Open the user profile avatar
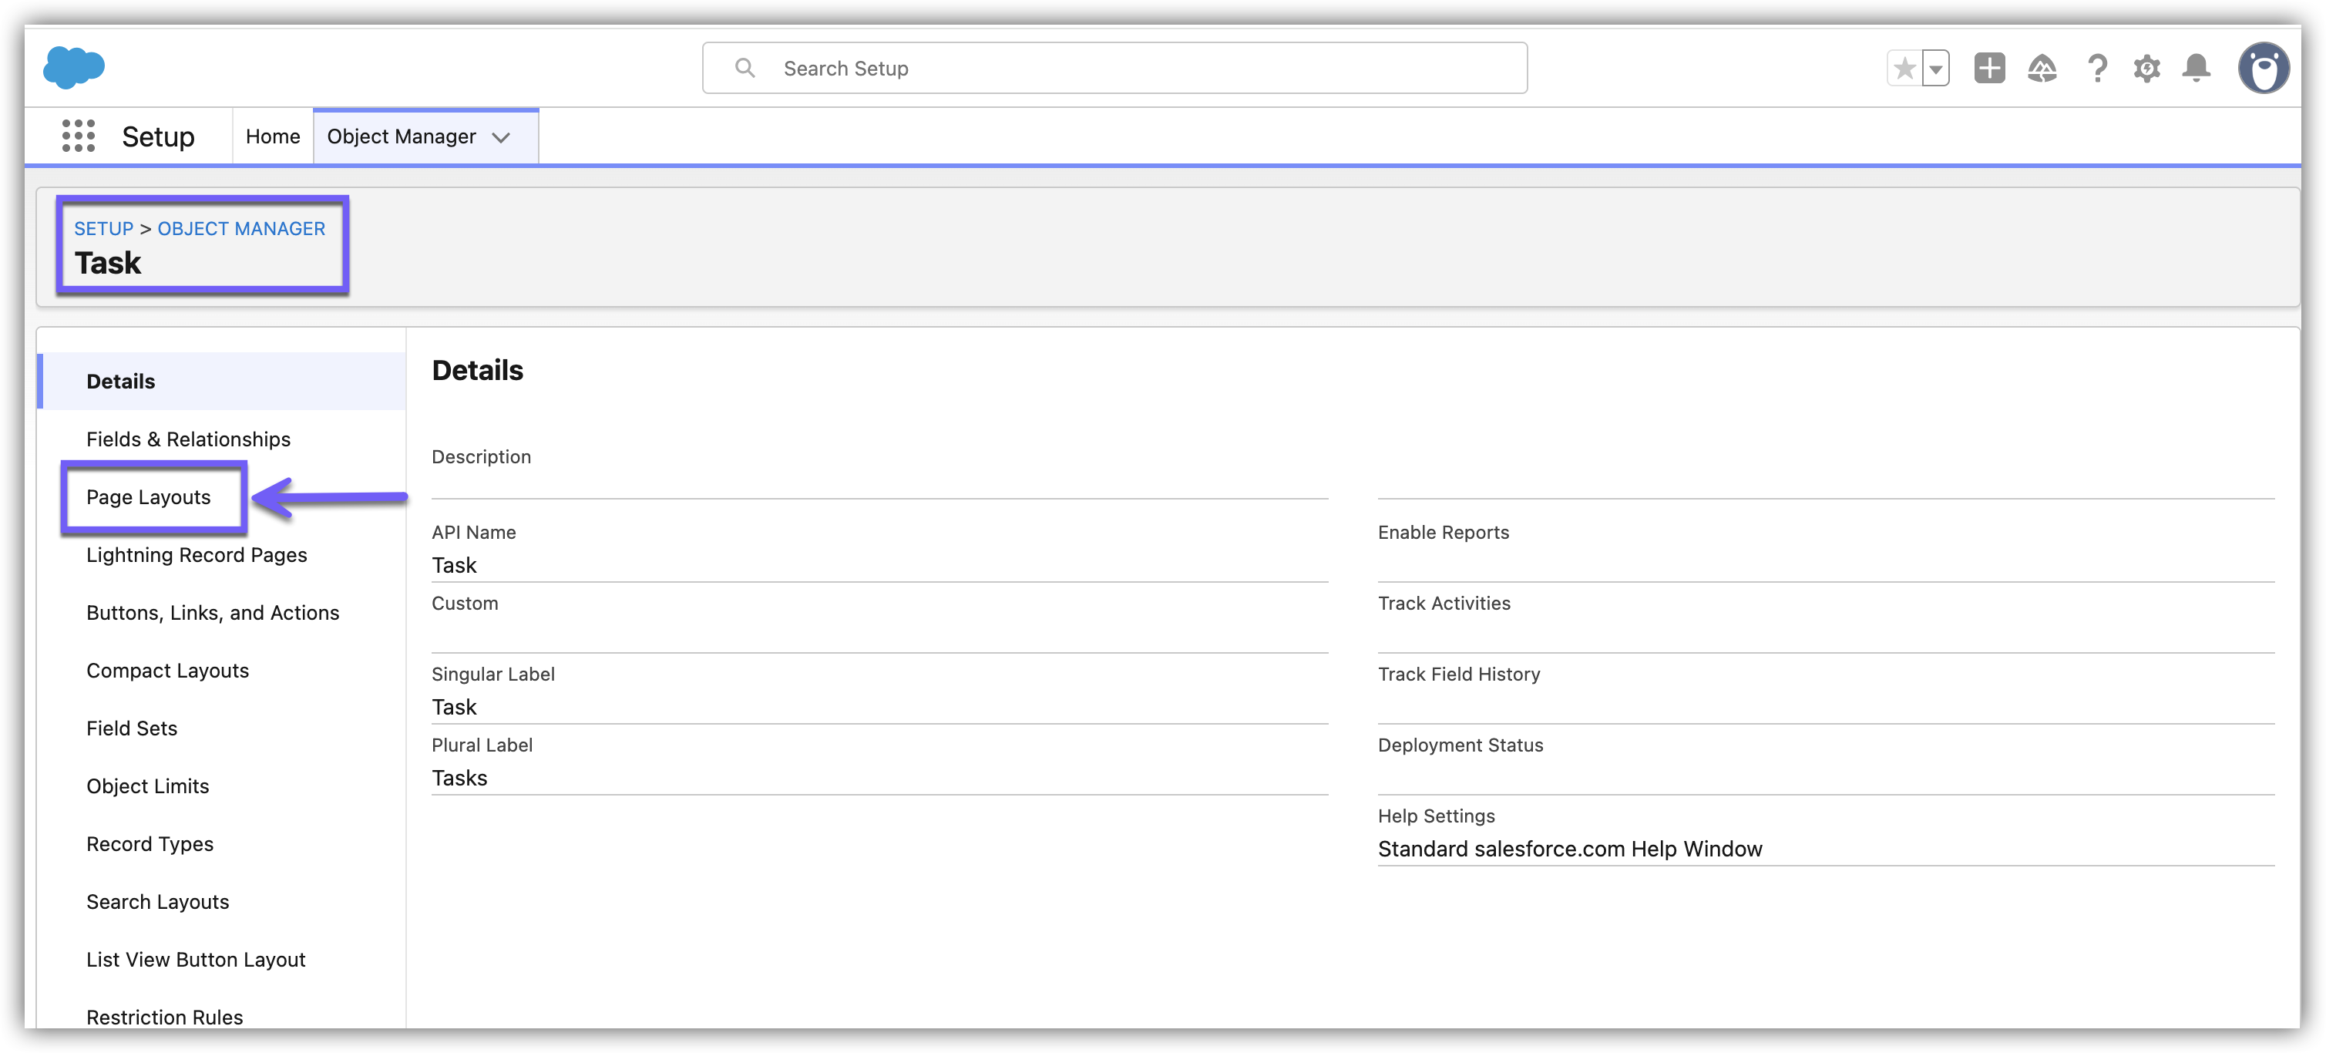 2263,69
